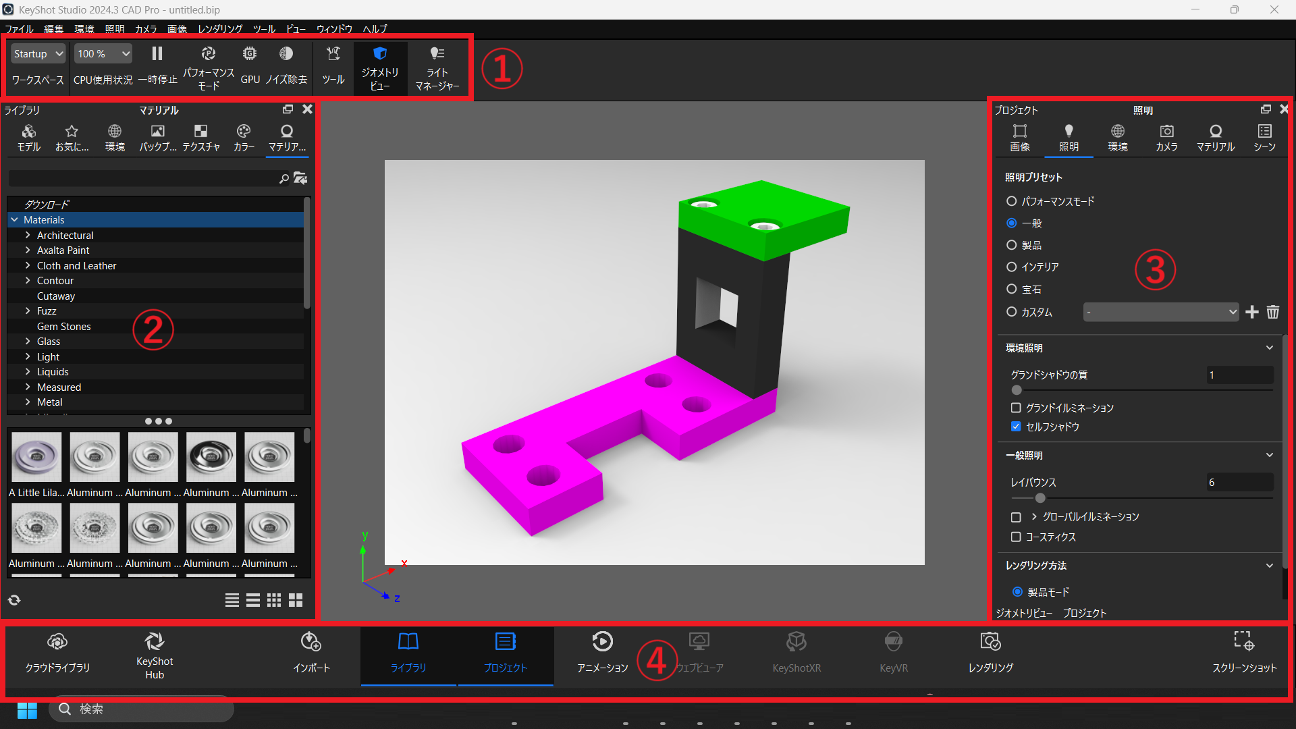Toggle GPU mode icon in toolbar

pyautogui.click(x=250, y=53)
